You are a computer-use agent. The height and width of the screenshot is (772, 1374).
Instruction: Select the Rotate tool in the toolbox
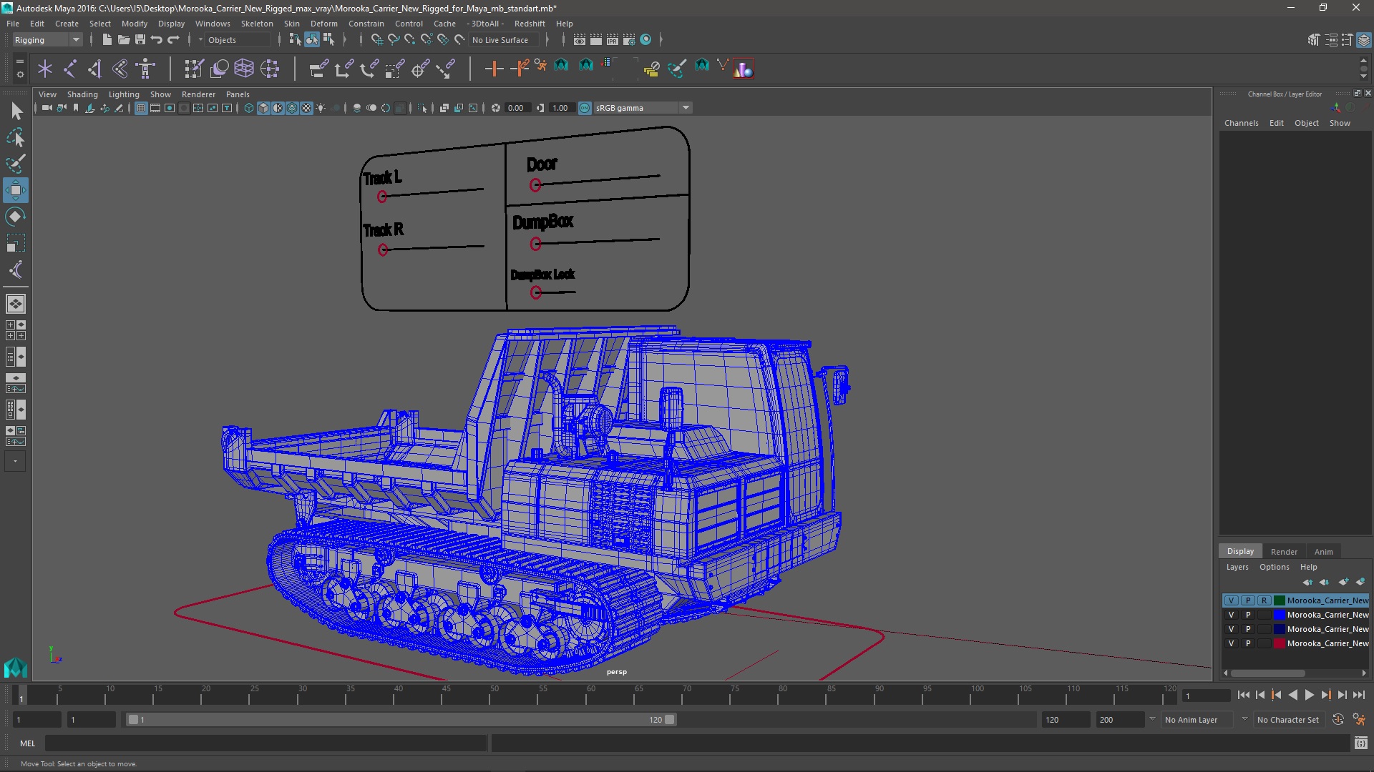tap(16, 217)
